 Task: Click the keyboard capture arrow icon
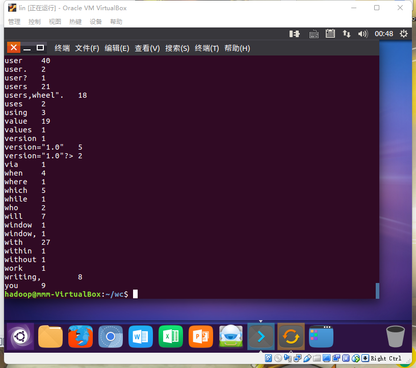(x=366, y=358)
